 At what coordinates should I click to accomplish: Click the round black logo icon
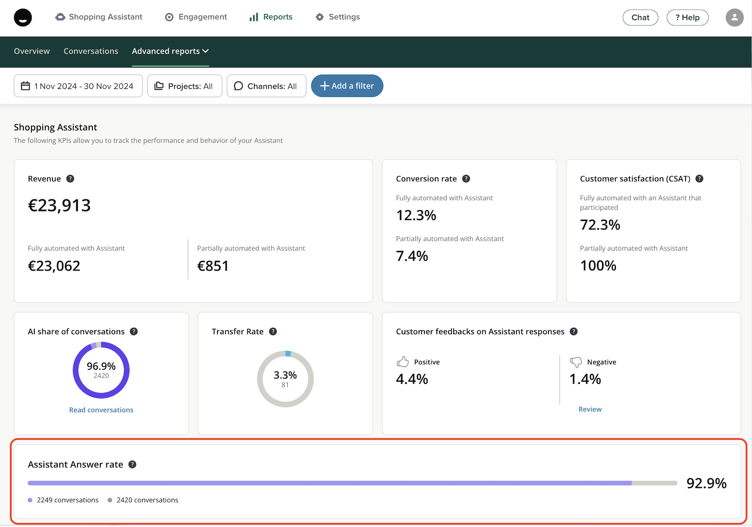tap(23, 17)
